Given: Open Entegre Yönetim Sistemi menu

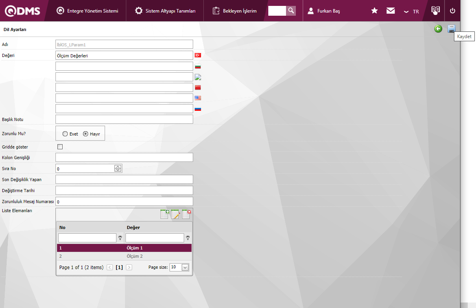Looking at the screenshot, I should click(x=87, y=11).
